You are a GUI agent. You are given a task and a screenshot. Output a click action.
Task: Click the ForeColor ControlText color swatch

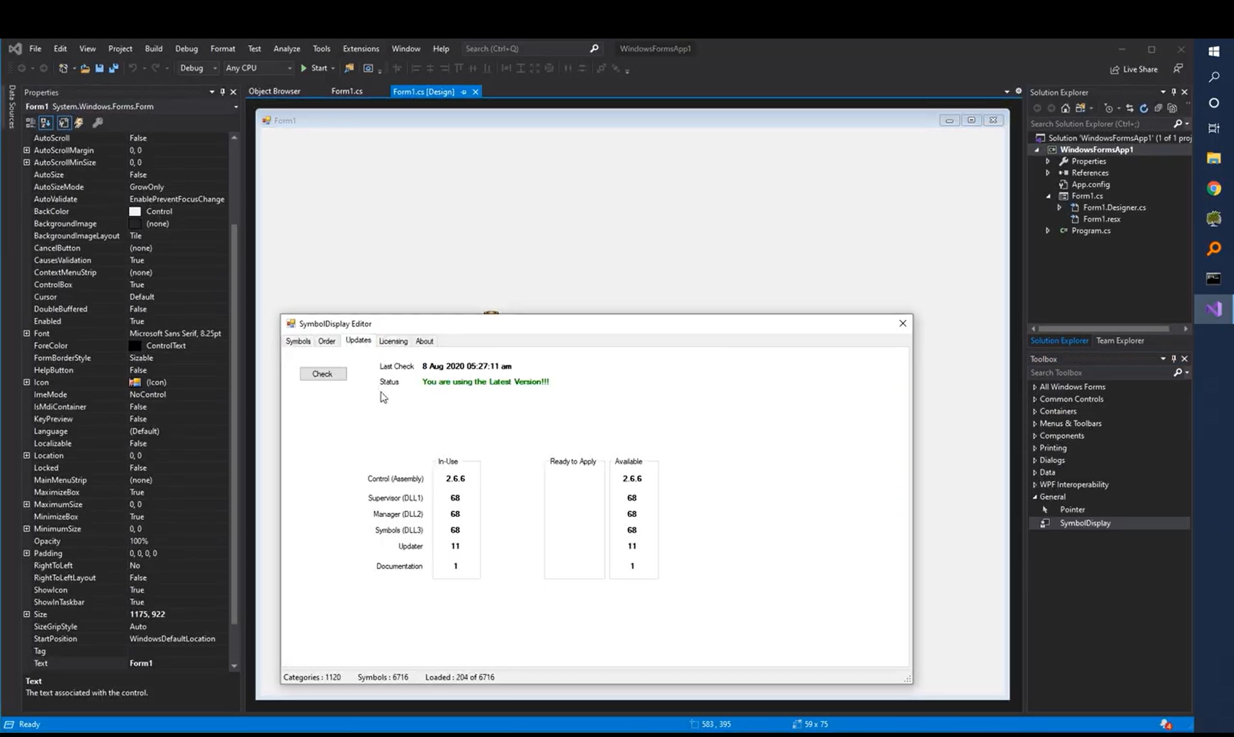tap(135, 346)
